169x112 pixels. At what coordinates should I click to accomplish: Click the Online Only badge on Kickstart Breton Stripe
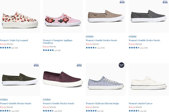click(x=121, y=65)
